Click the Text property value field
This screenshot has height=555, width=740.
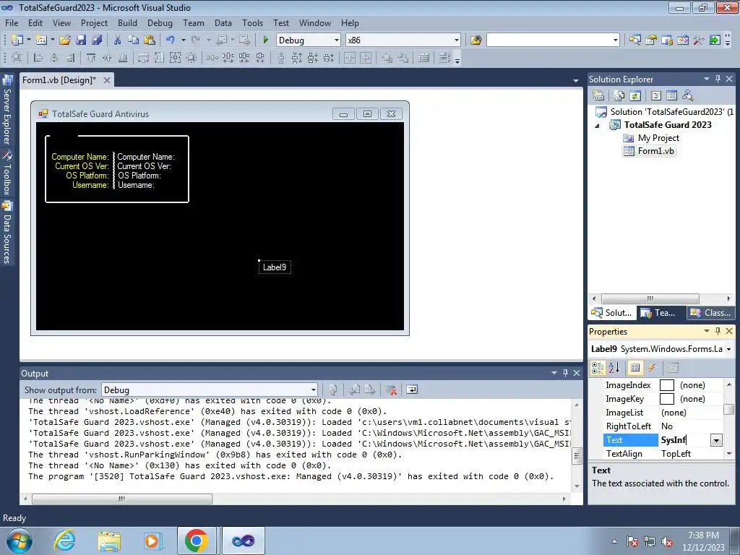[685, 440]
